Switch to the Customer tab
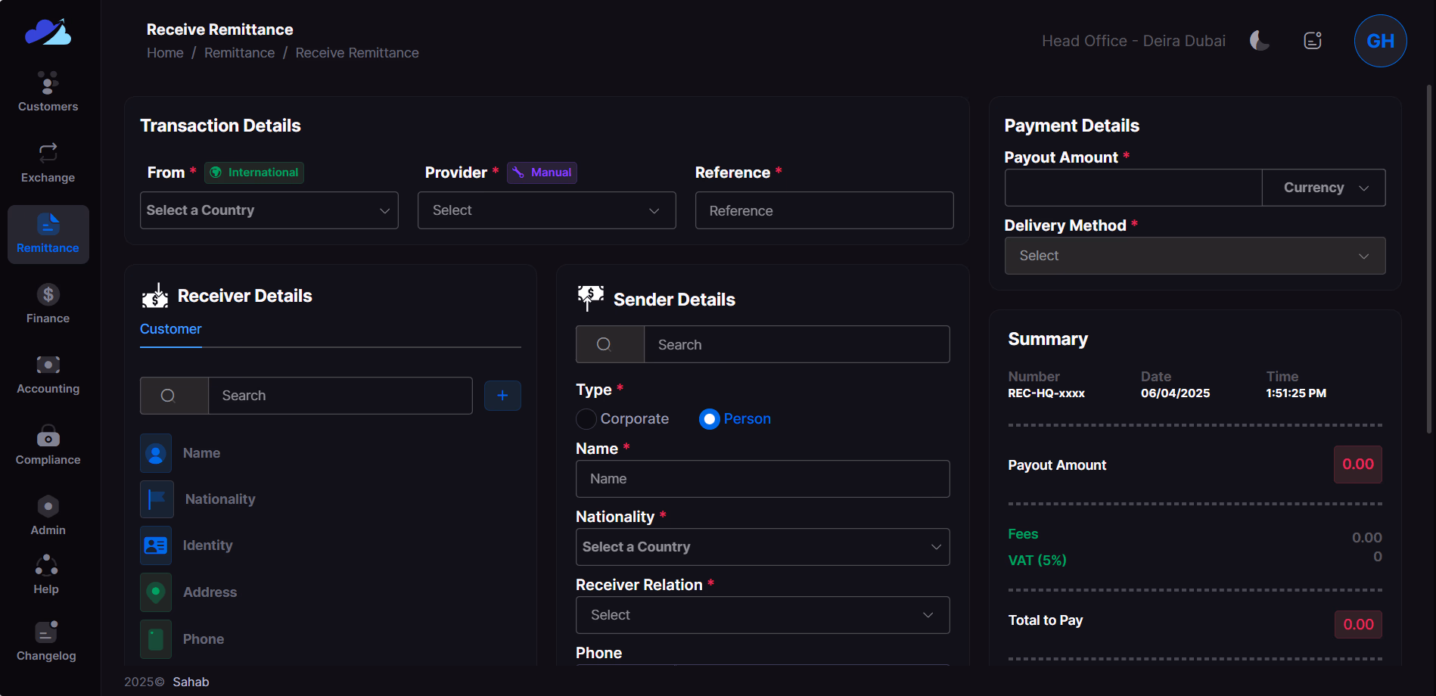Screen dimensions: 1436x696 click(x=171, y=329)
